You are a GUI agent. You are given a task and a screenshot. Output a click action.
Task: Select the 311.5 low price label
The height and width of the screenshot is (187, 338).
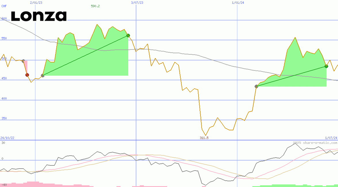coord(204,138)
